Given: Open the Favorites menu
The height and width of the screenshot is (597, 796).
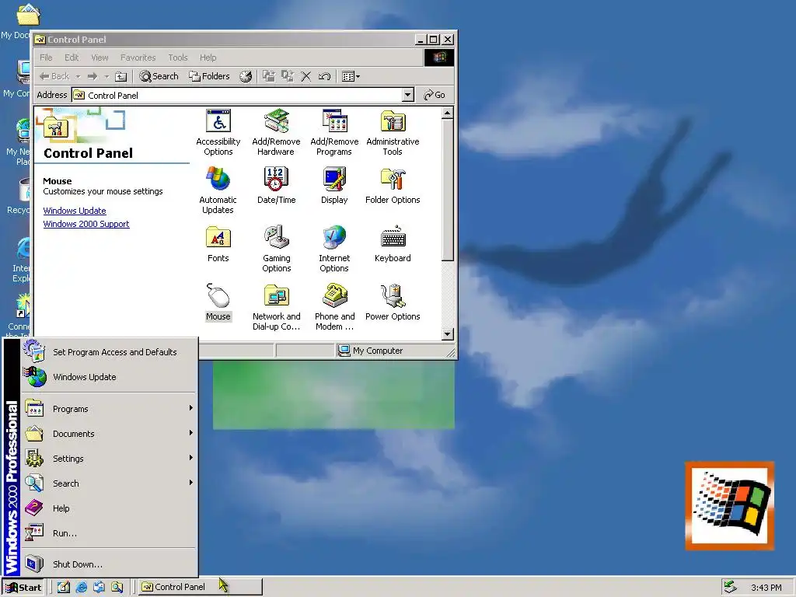Looking at the screenshot, I should [138, 58].
